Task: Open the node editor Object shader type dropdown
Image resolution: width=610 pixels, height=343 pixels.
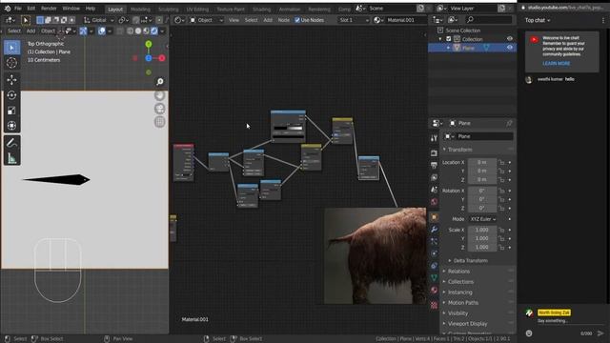Action: 206,20
